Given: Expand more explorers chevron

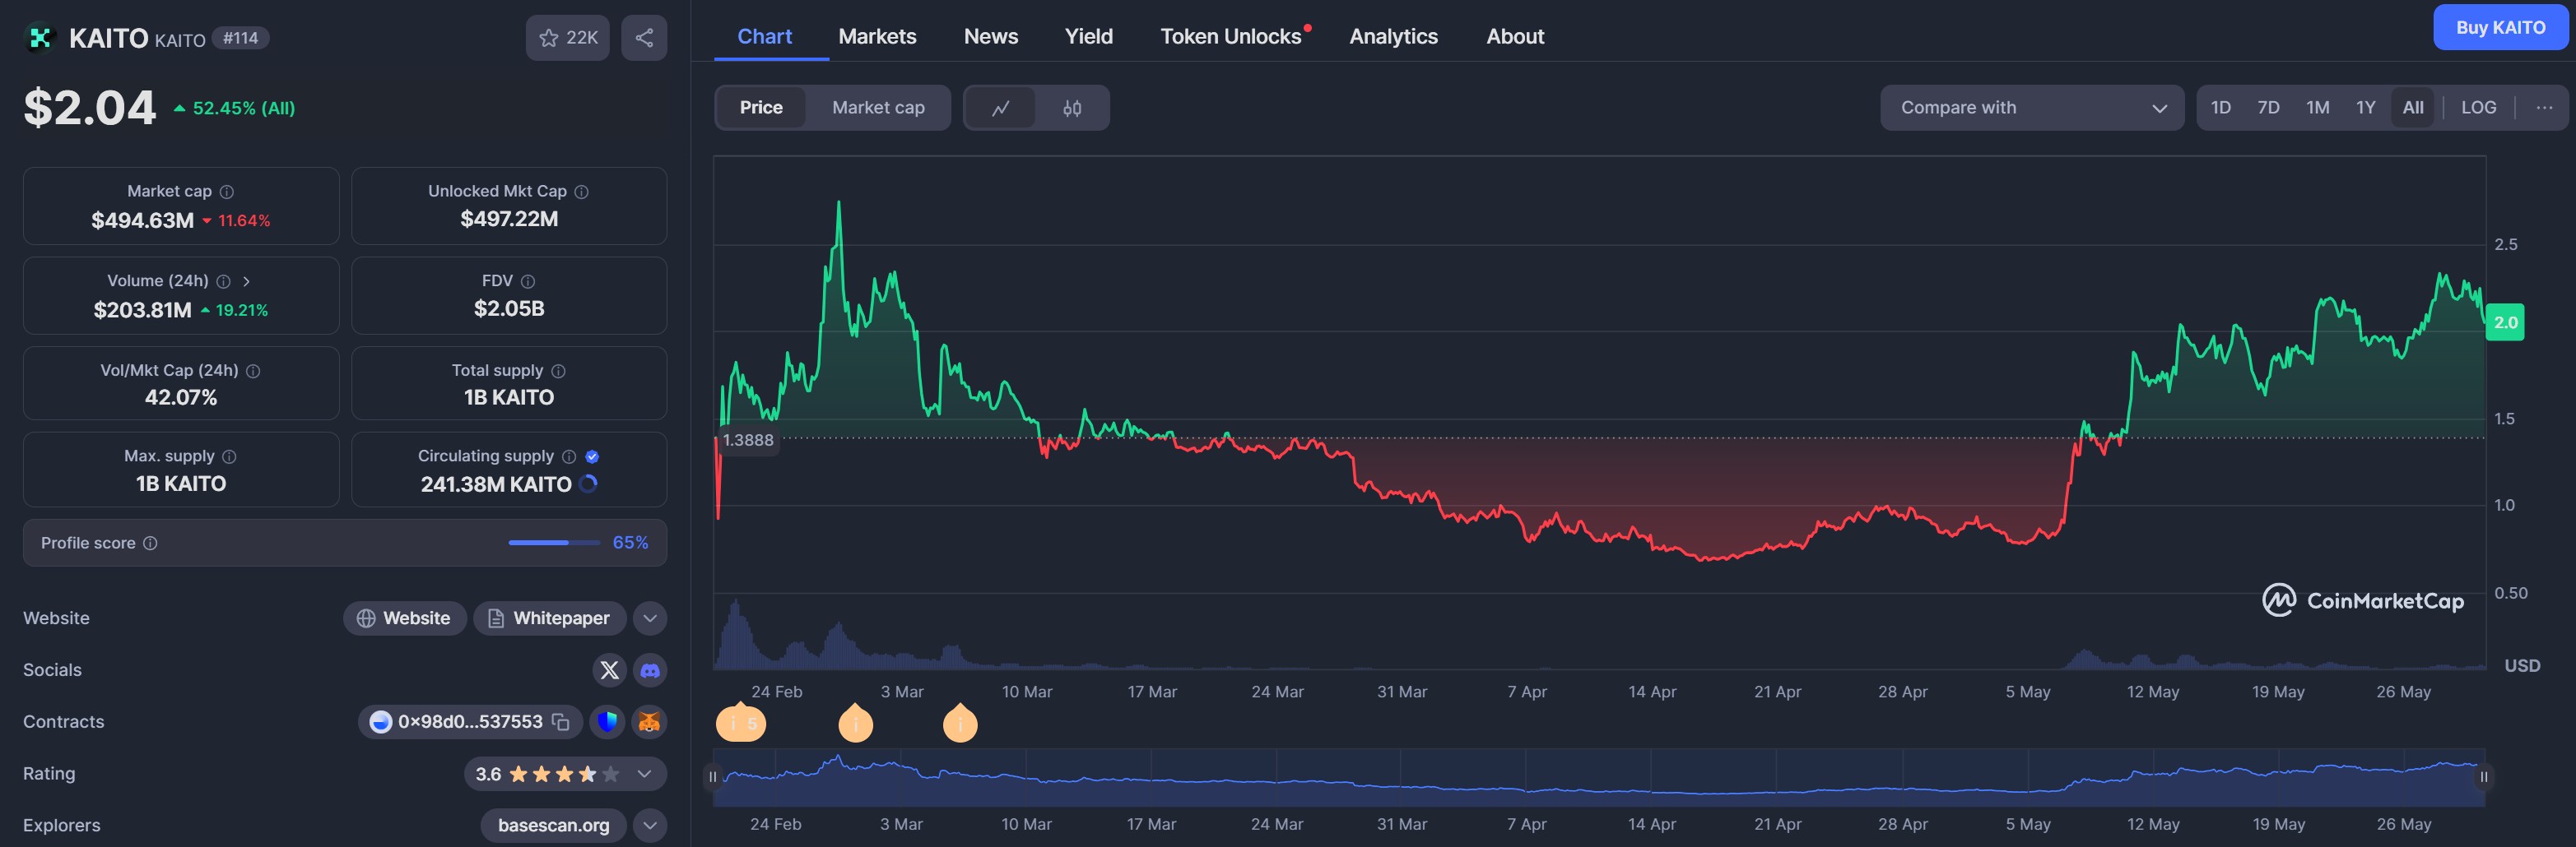Looking at the screenshot, I should coord(650,826).
